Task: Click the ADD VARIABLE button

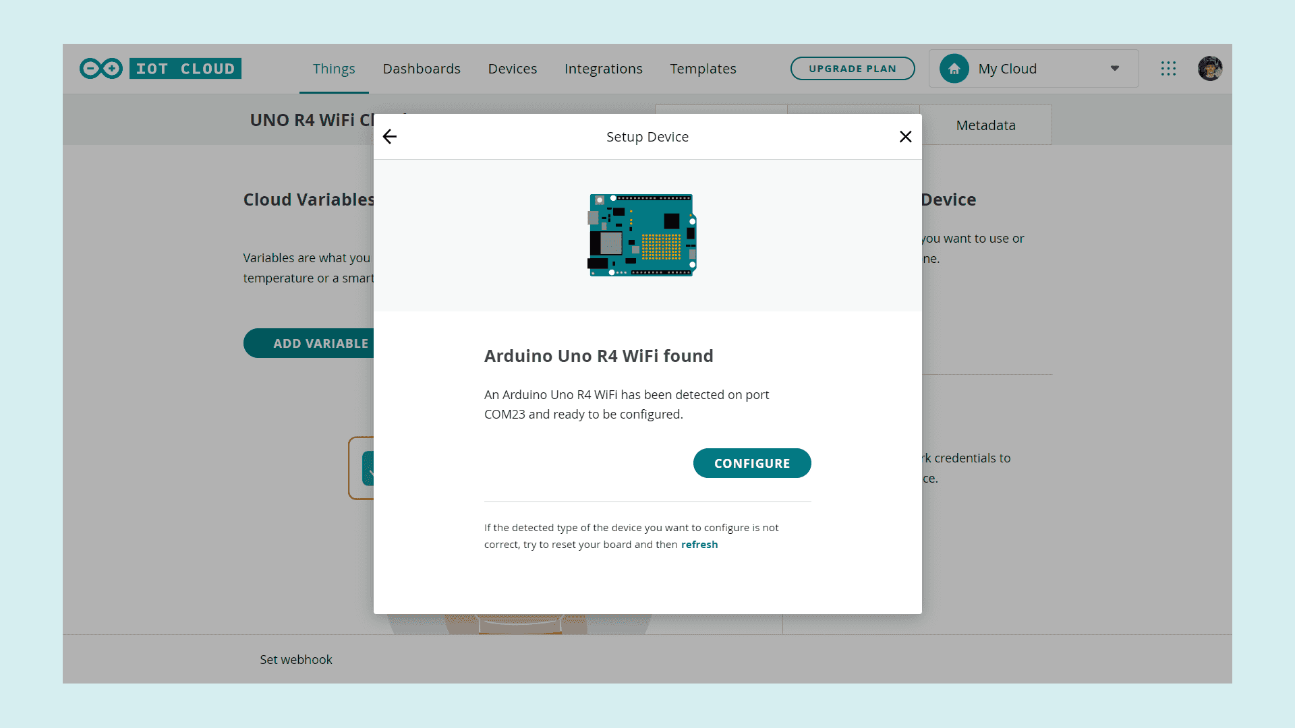Action: coord(310,344)
